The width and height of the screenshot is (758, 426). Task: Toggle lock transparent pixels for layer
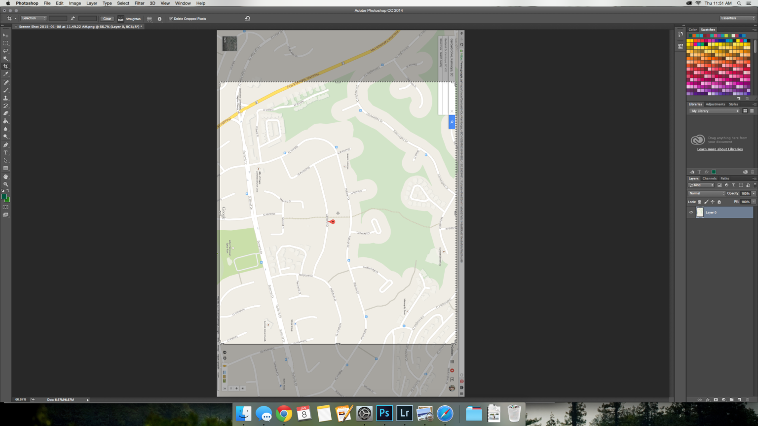[x=699, y=202]
